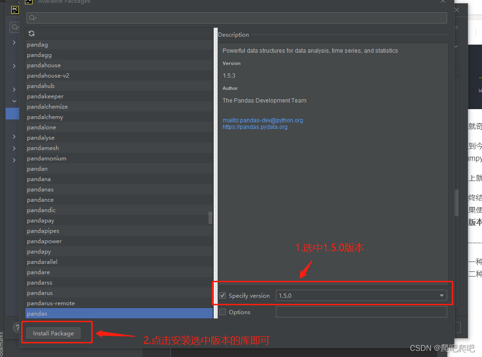Viewport: 482px width, 357px height.
Task: Close the Available Packages dialog
Action: point(442,1)
